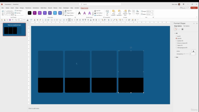Open Shape Fill dropdown
Viewport: 199px width, 112px height.
(68, 11)
